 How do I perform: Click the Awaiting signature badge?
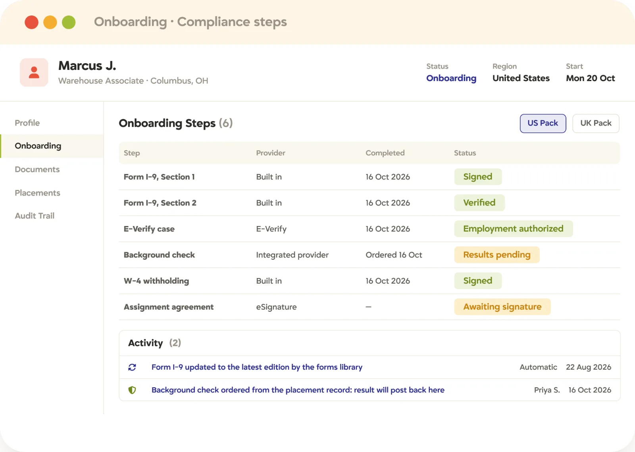point(502,307)
